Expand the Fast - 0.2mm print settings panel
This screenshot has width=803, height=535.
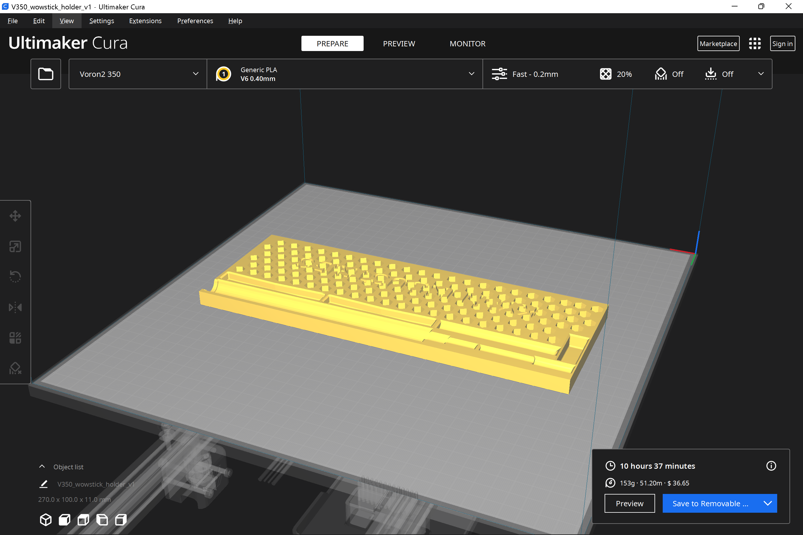click(627, 74)
